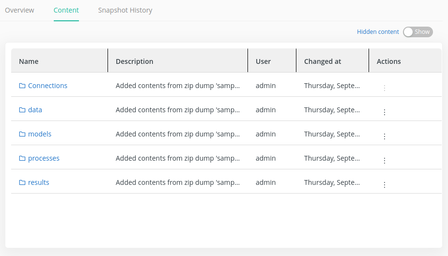The height and width of the screenshot is (256, 448).
Task: Open the processes folder link
Action: (x=44, y=158)
